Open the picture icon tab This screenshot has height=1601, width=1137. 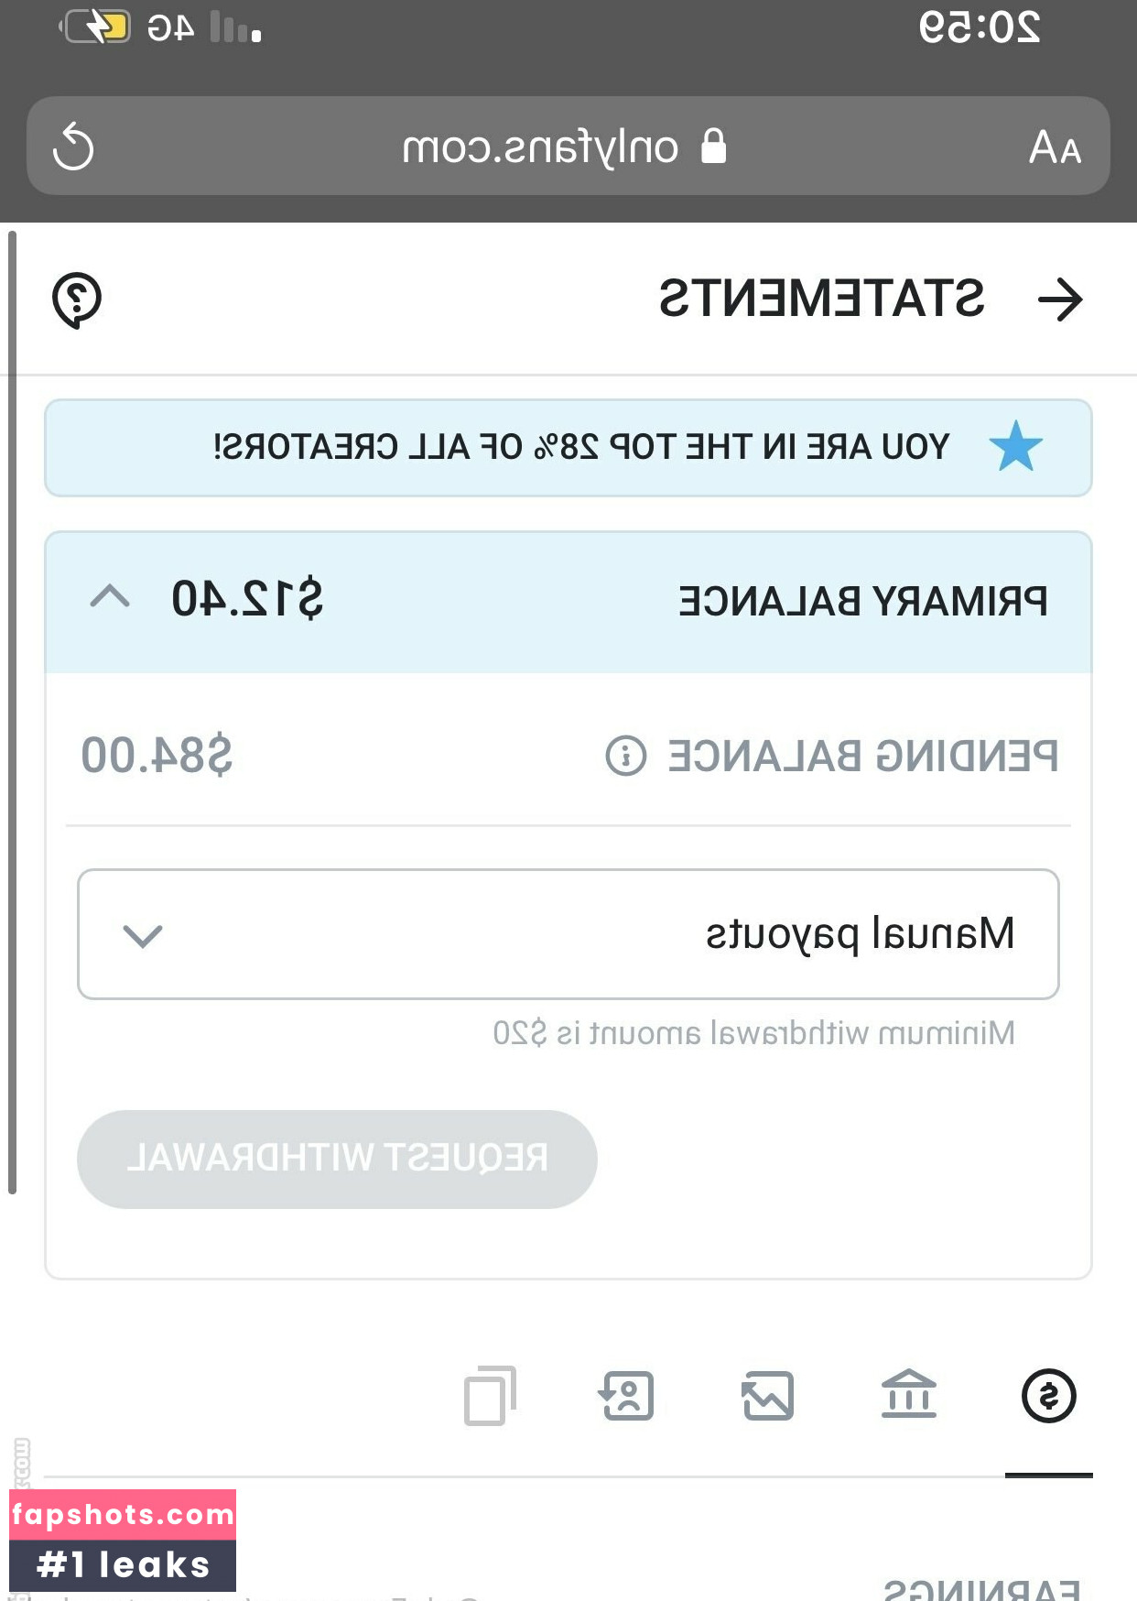click(767, 1396)
